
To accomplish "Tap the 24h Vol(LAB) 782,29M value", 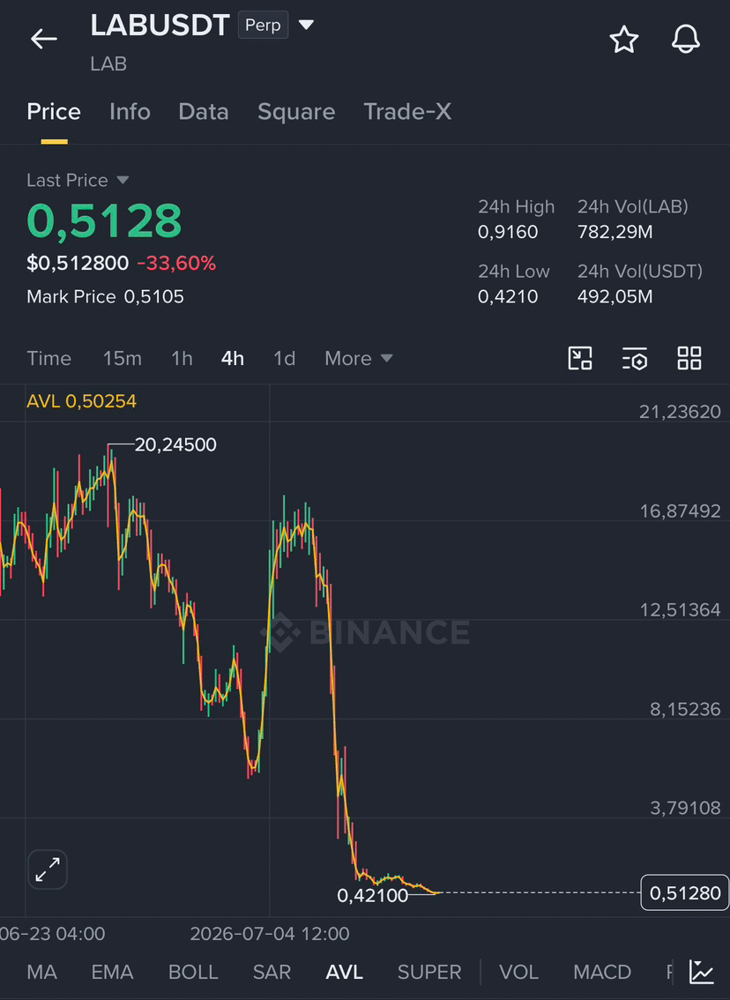I will (615, 232).
